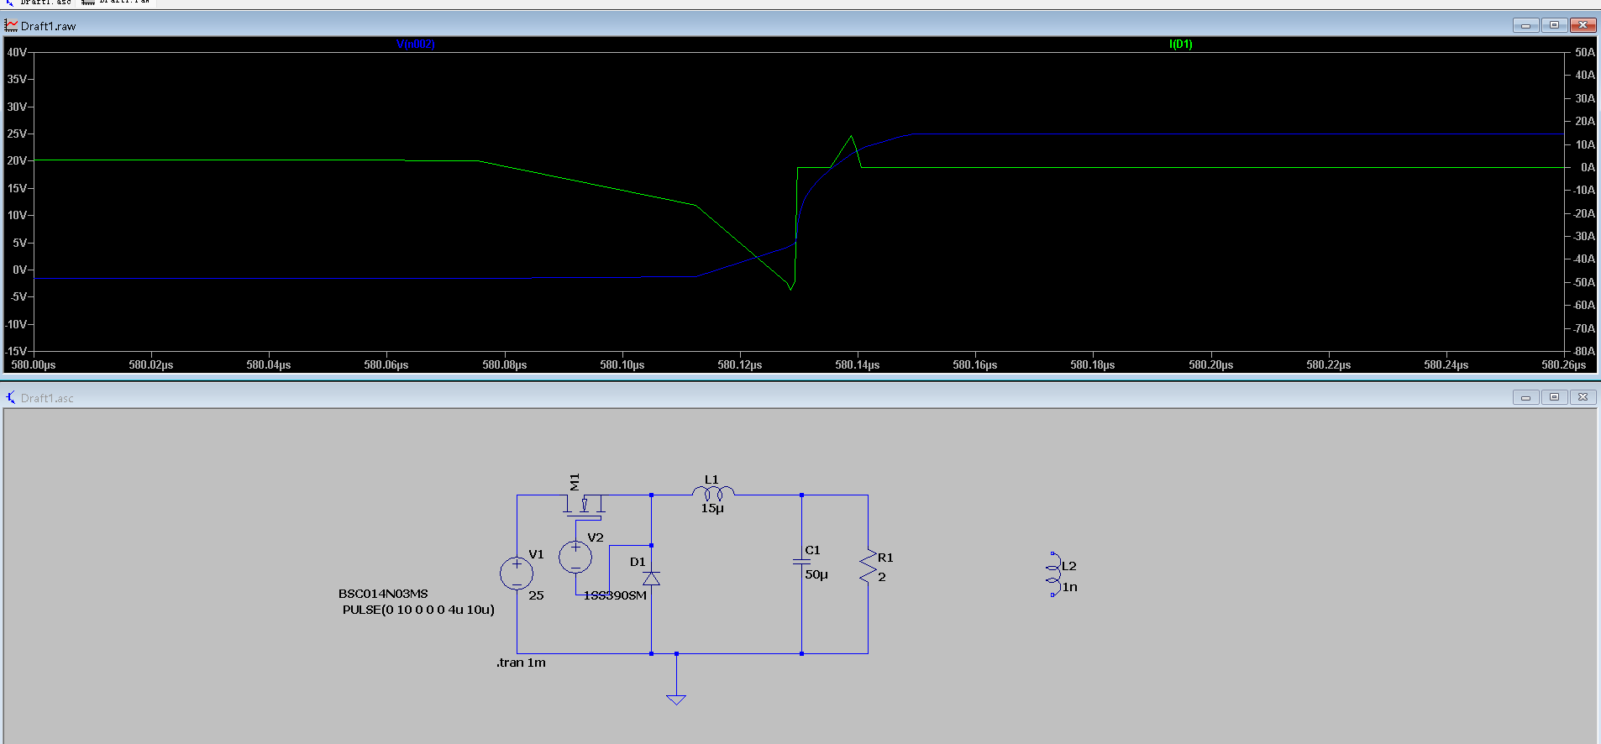Click the .tran 1m simulation directive
The height and width of the screenshot is (744, 1601).
pyautogui.click(x=521, y=663)
